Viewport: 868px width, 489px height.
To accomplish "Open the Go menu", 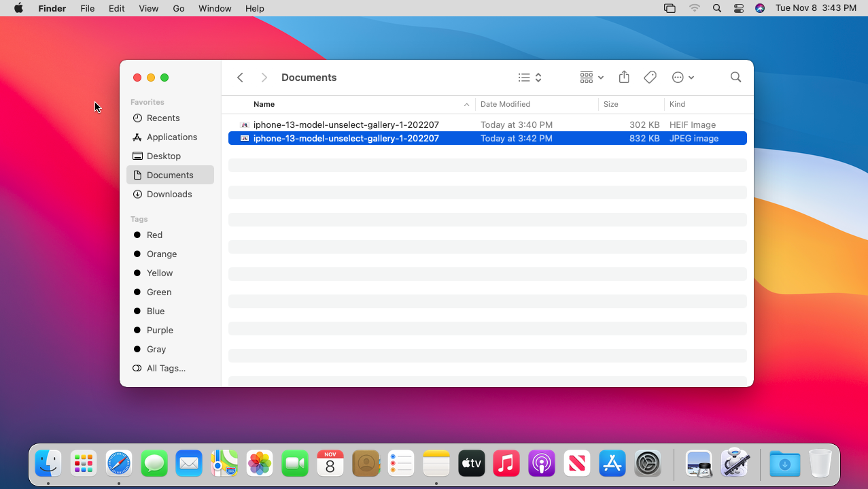I will 179,8.
